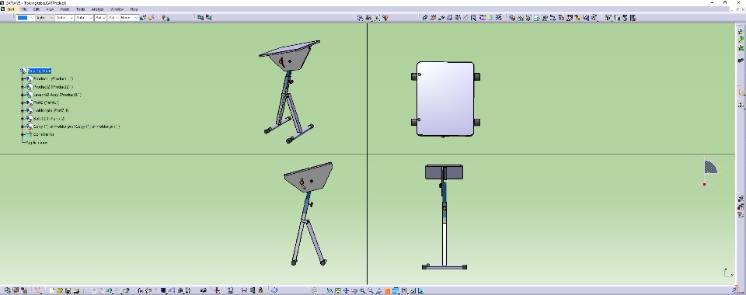Select the Quick Constraint tool
The image size is (746, 295).
(473, 18)
